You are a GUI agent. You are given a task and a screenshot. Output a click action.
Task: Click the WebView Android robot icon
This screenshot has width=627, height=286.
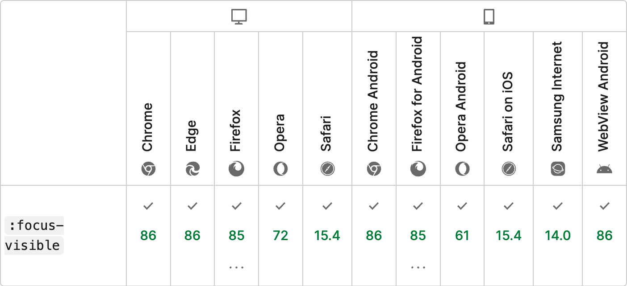point(605,169)
